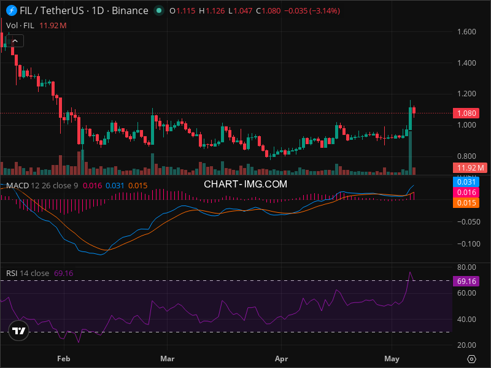
Task: Click the low price L 1.047 value
Action: pyautogui.click(x=241, y=11)
